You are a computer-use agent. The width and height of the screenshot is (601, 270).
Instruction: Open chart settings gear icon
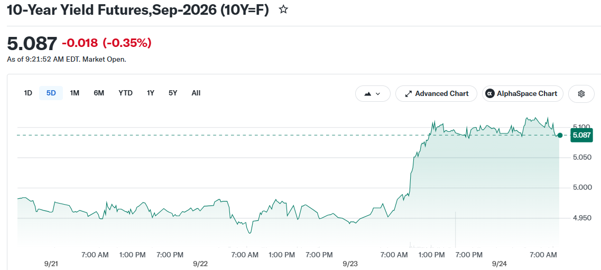coord(581,94)
